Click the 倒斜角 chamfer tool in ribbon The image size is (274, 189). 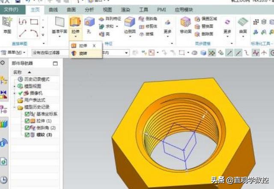click(x=148, y=19)
